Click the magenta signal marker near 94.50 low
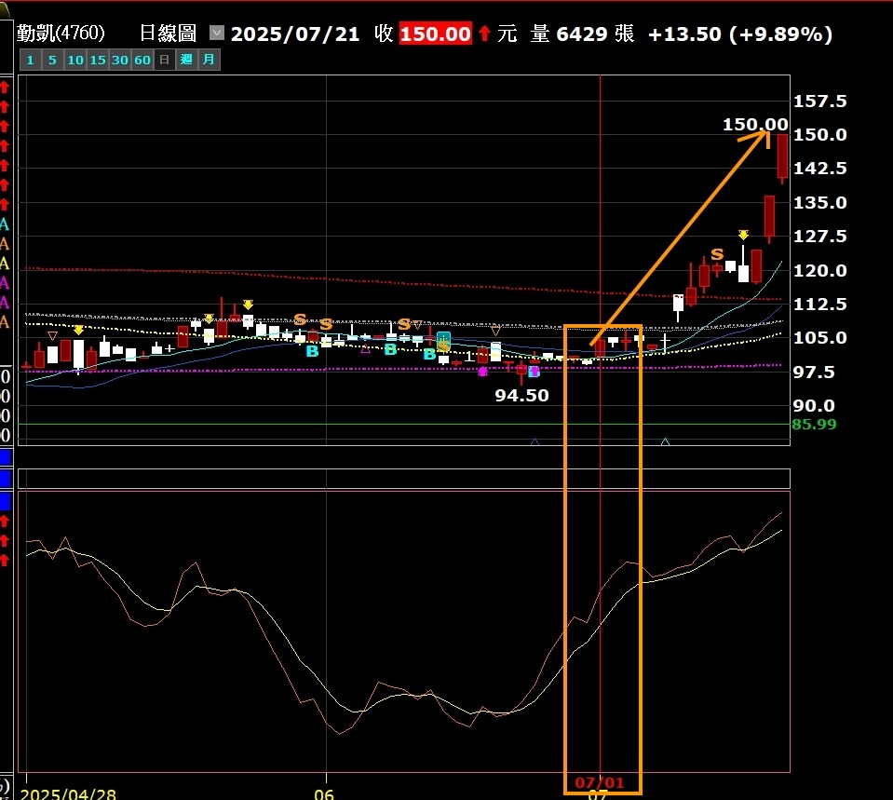893x800 pixels. [x=483, y=372]
